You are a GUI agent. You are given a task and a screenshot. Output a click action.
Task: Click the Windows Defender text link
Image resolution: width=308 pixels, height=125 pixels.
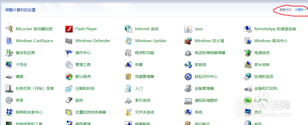(x=93, y=41)
